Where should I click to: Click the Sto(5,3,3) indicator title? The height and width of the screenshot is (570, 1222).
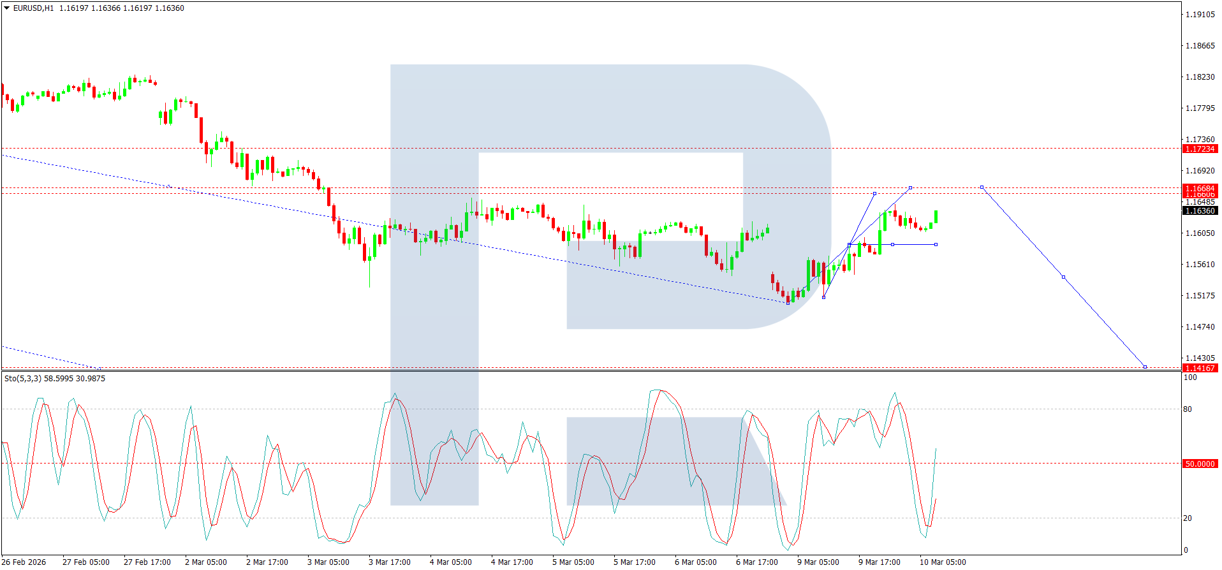23,378
